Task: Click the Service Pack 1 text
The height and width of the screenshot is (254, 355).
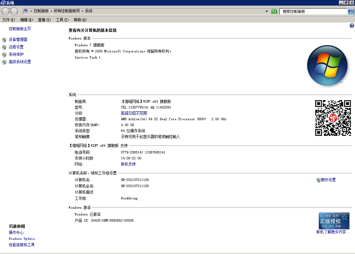Action: tap(88, 58)
